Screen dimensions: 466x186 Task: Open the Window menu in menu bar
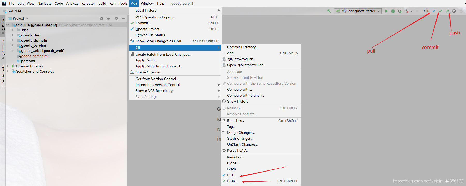pos(147,3)
